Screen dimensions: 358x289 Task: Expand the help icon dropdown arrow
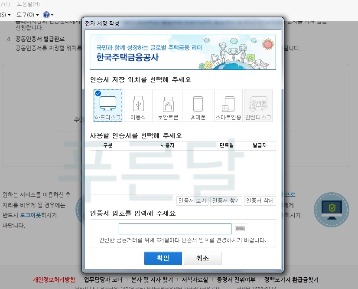coord(52,15)
